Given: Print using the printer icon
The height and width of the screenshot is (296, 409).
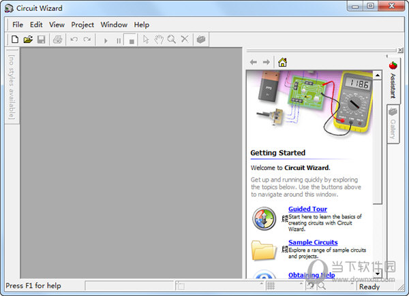Looking at the screenshot, I should click(x=57, y=39).
